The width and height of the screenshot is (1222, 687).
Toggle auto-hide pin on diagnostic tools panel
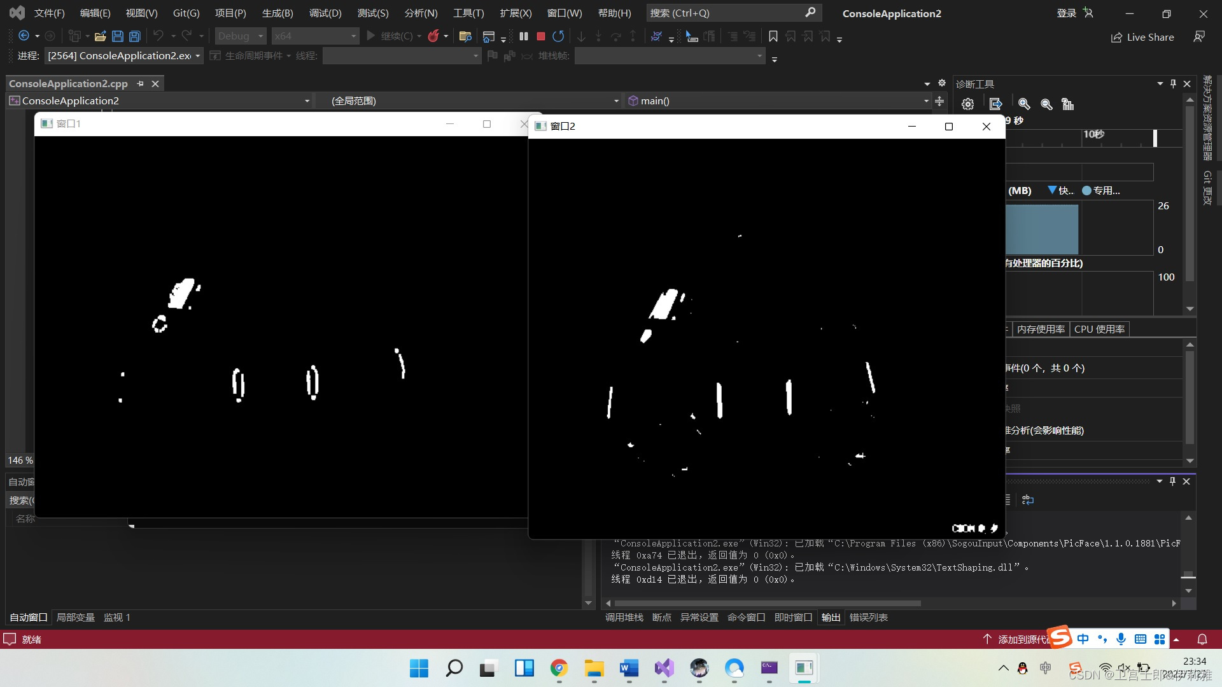[1173, 83]
